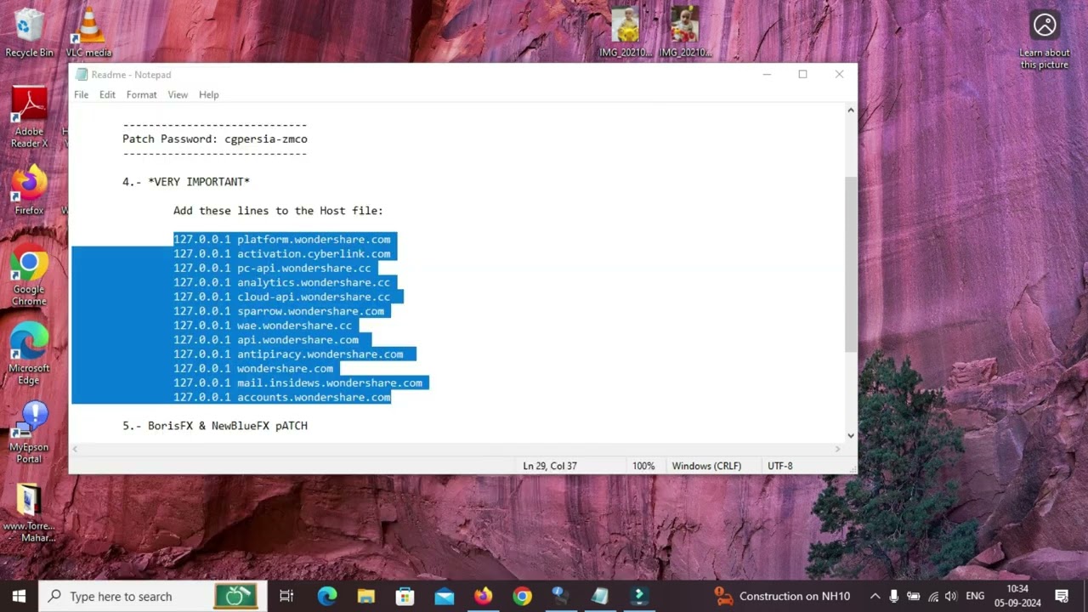This screenshot has width=1088, height=612.
Task: Click line 'antipiracy.wondershare.com'
Action: coord(288,354)
